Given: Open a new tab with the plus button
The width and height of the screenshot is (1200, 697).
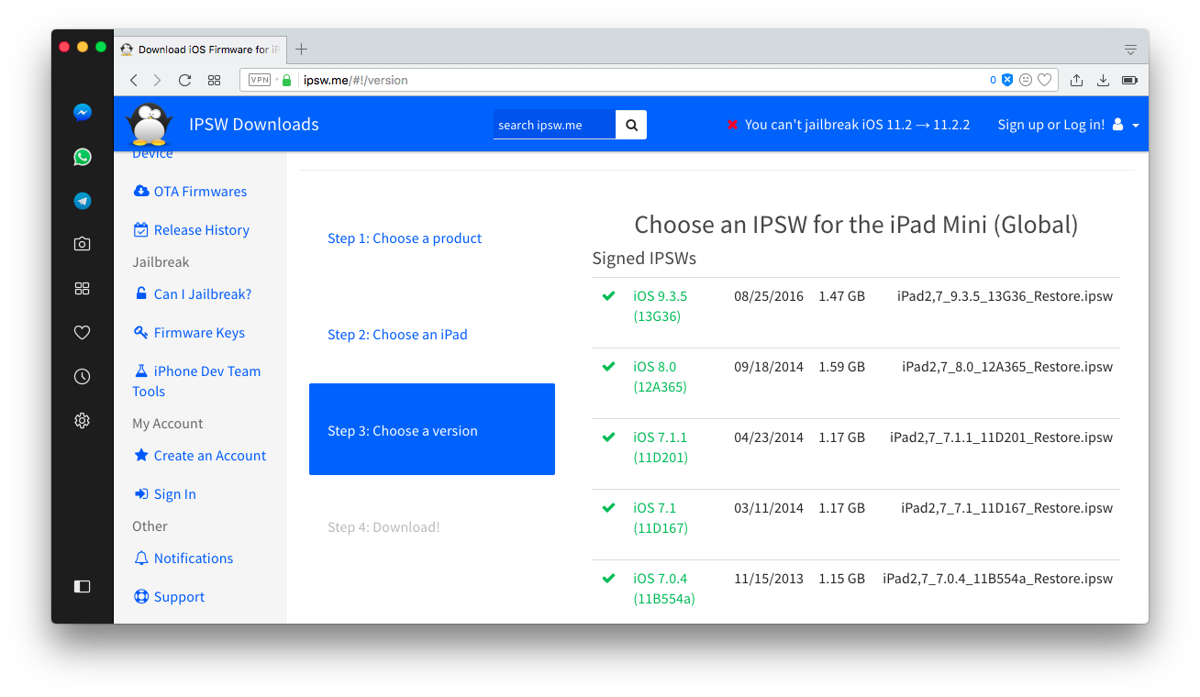Looking at the screenshot, I should (301, 50).
